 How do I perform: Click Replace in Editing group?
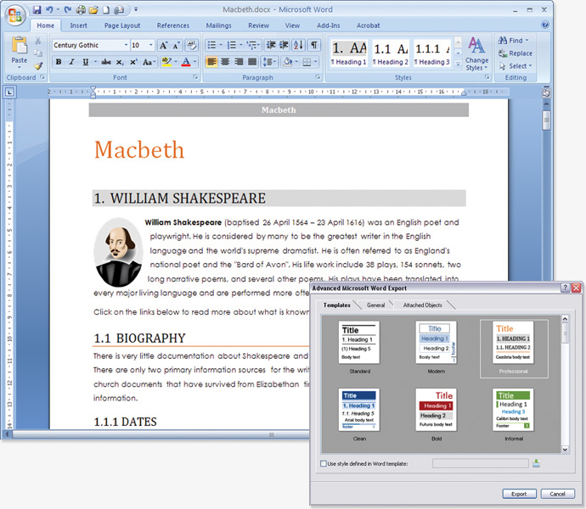pyautogui.click(x=515, y=53)
